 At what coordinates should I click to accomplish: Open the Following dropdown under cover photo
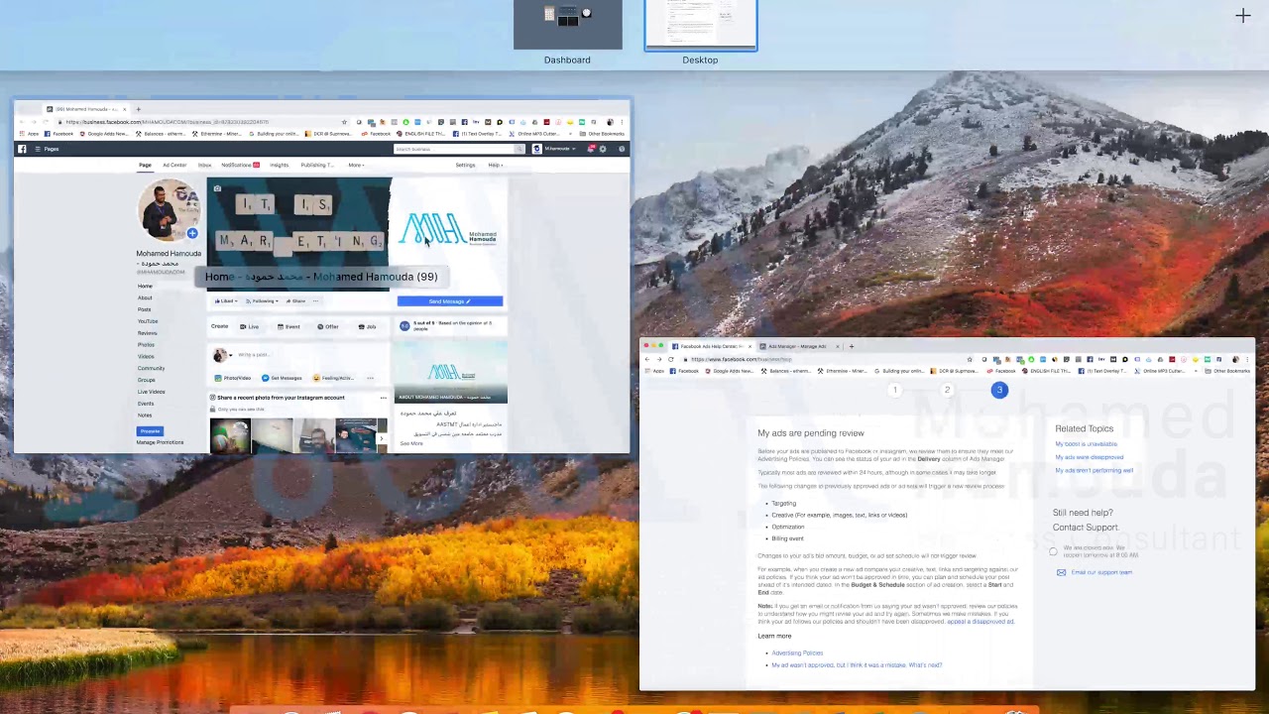coord(262,300)
